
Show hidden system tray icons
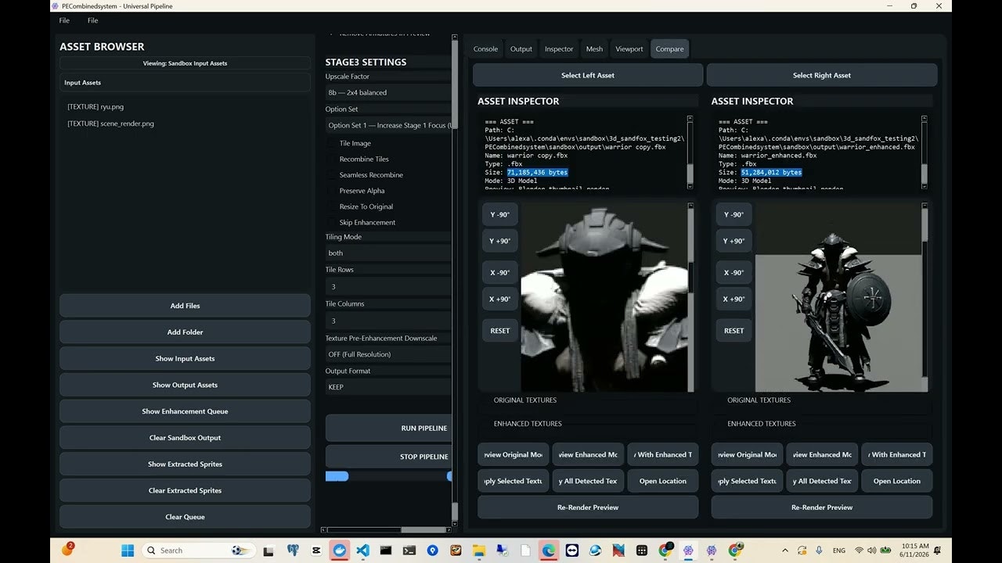787,550
